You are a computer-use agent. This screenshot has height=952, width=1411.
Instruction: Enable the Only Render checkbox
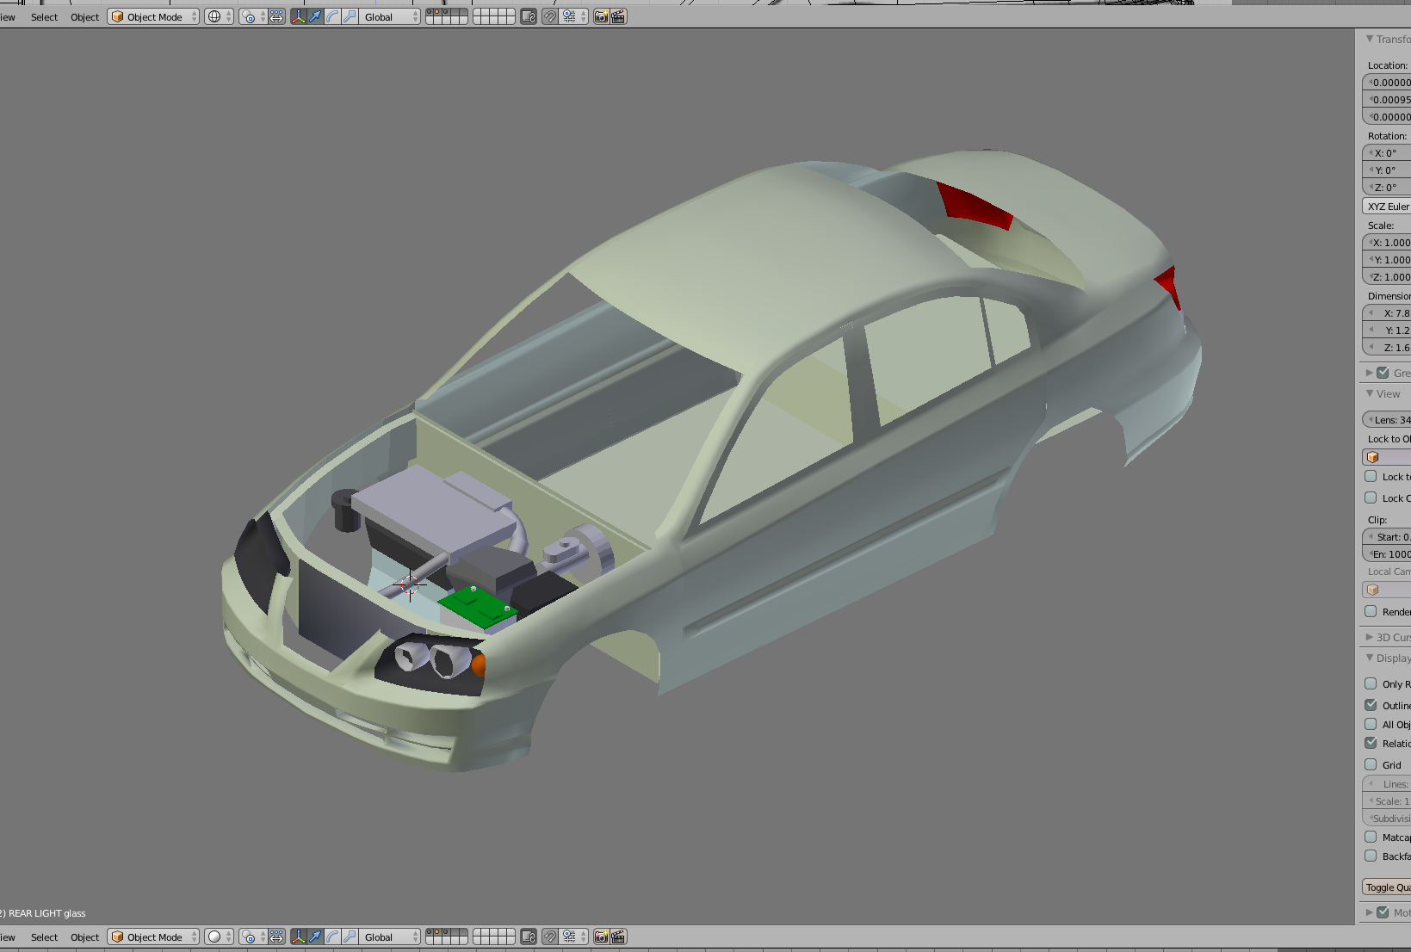click(x=1371, y=683)
